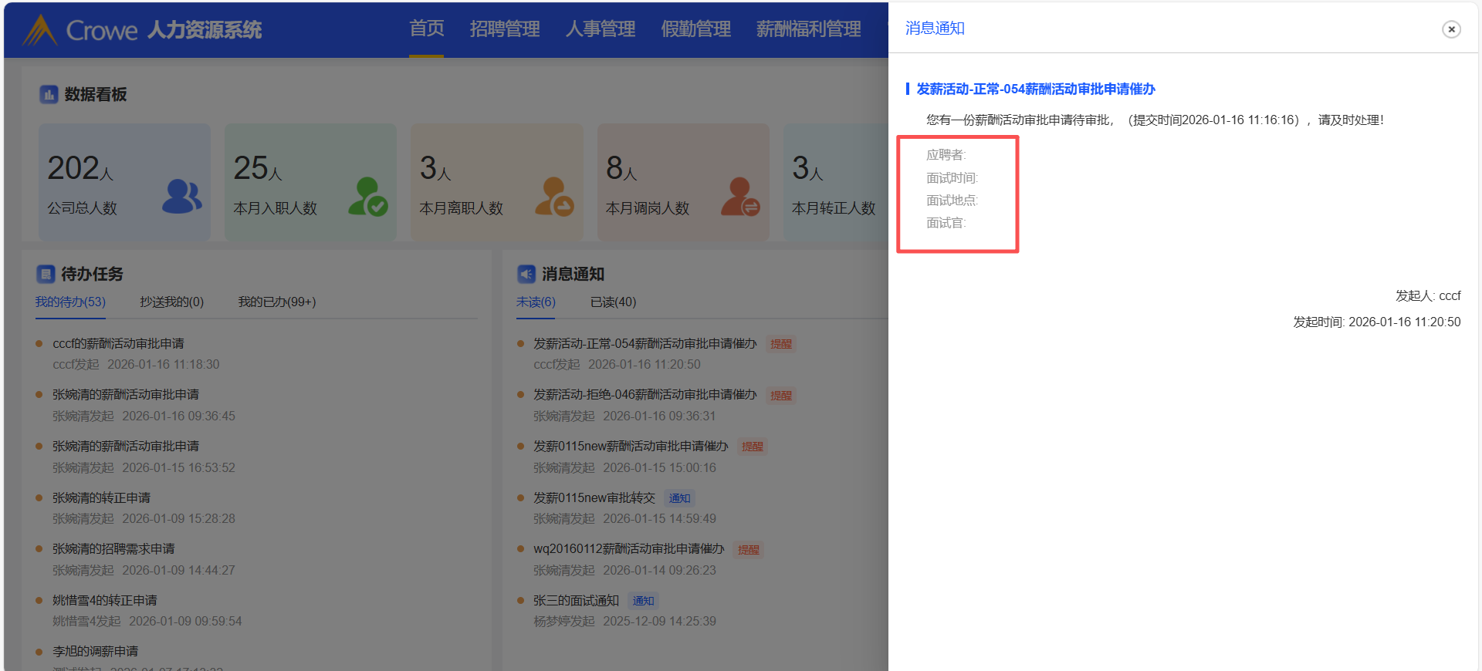
Task: Click the 面试地点: label in panel
Action: [x=952, y=201]
